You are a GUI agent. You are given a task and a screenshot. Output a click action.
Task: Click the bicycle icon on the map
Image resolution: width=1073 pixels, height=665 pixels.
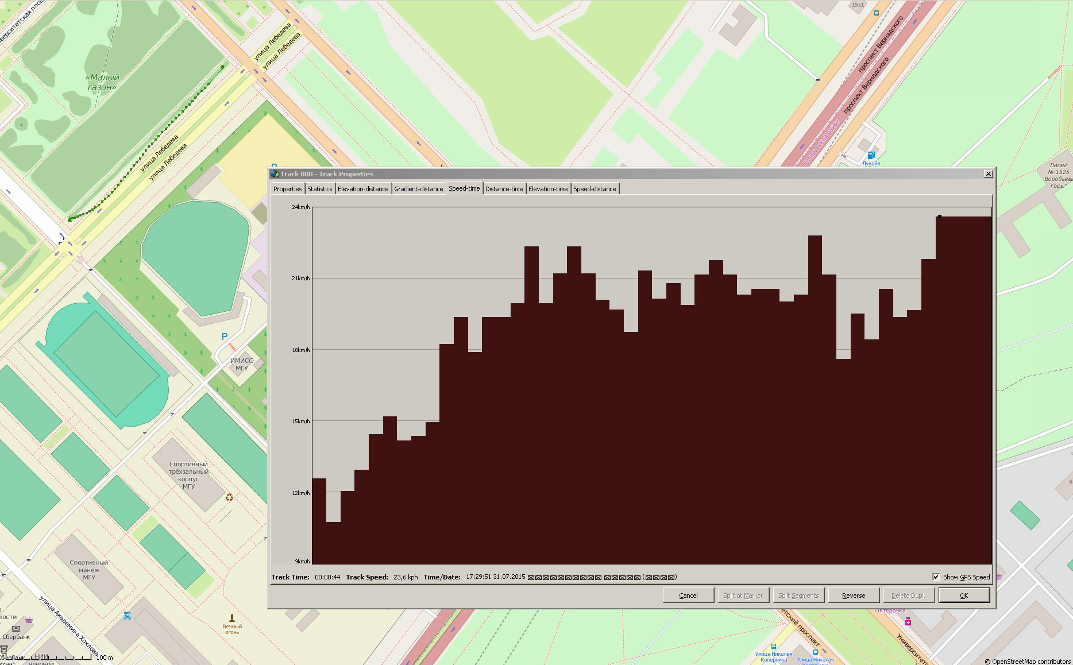coord(128,616)
